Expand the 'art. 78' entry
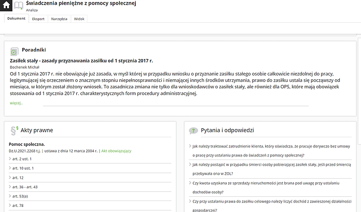The width and height of the screenshot is (361, 212). [x=18, y=205]
